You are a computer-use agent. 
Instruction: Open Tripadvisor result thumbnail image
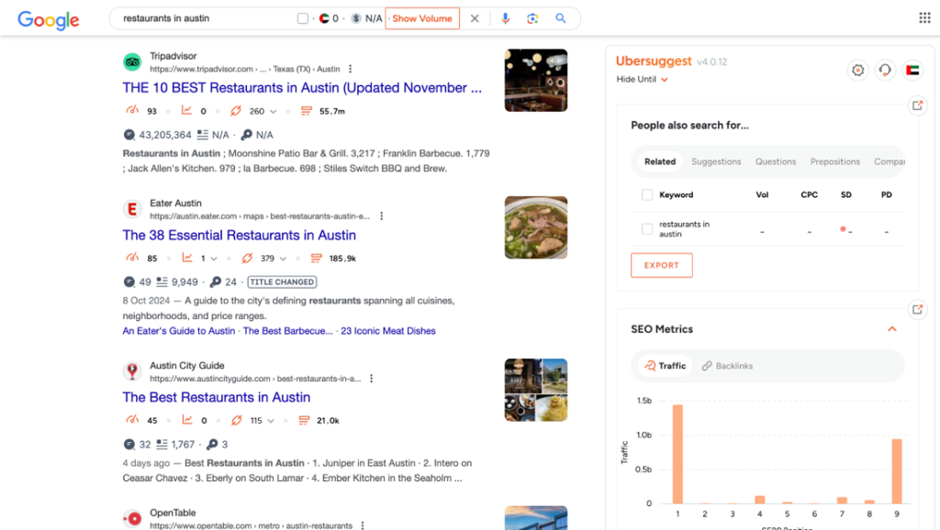click(536, 81)
